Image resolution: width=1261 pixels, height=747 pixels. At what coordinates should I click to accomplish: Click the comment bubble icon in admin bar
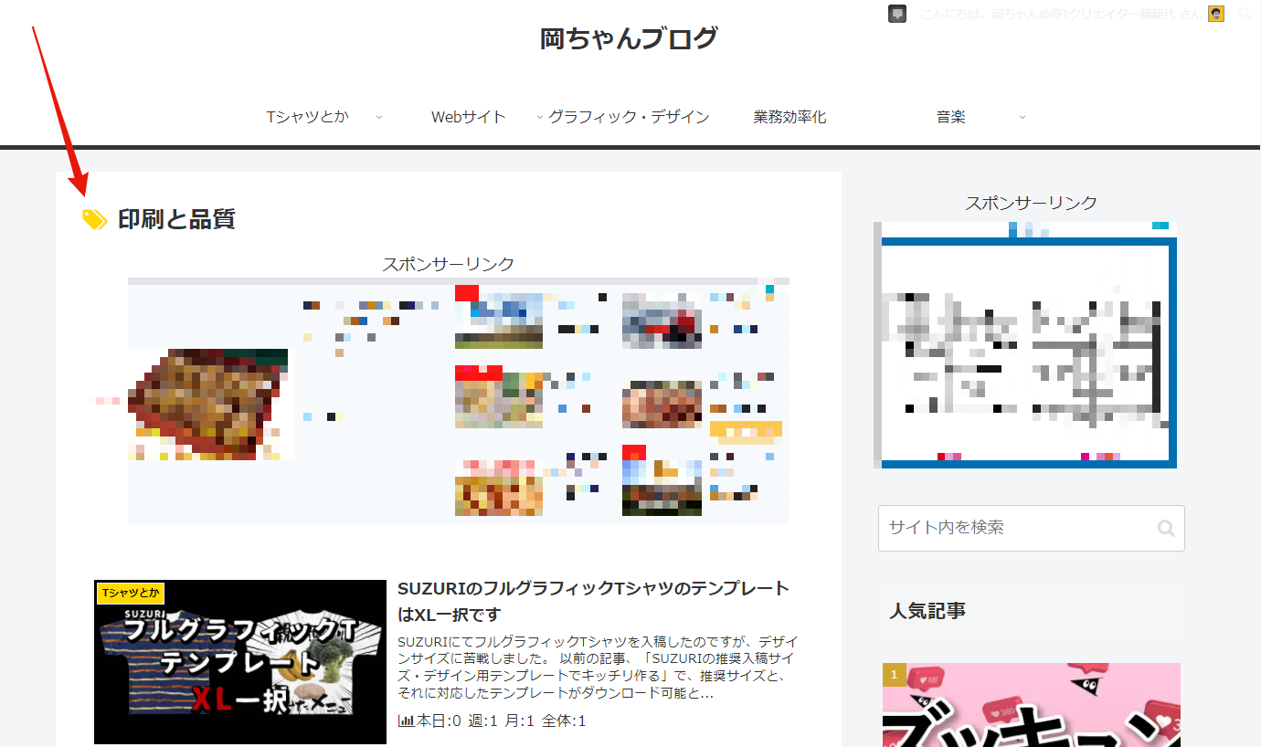coord(897,14)
